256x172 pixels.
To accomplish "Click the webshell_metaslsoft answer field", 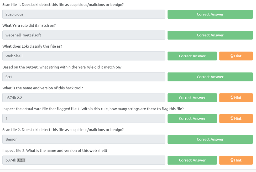I will [x=84, y=35].
